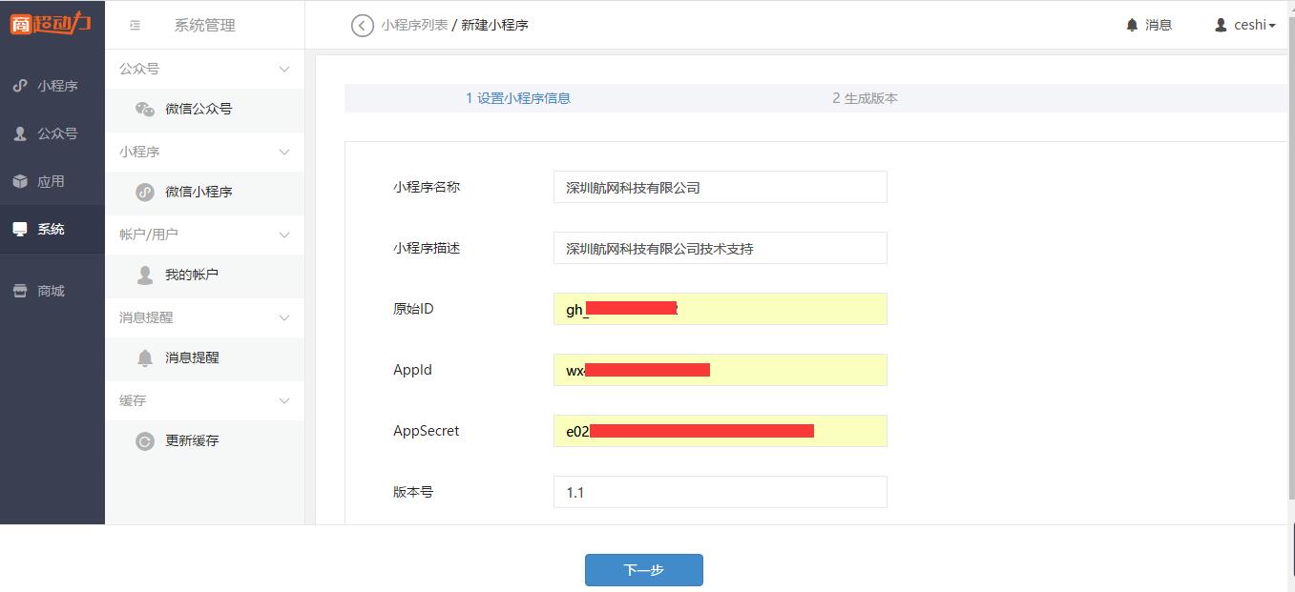Click the 新建小程序 breadcrumb text
1295x592 pixels.
tap(494, 26)
